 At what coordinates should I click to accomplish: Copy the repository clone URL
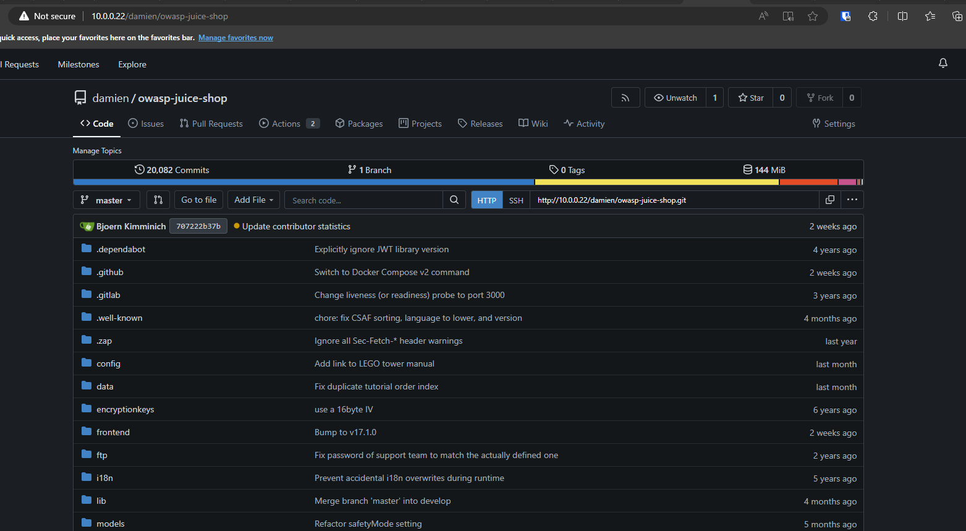click(x=829, y=200)
